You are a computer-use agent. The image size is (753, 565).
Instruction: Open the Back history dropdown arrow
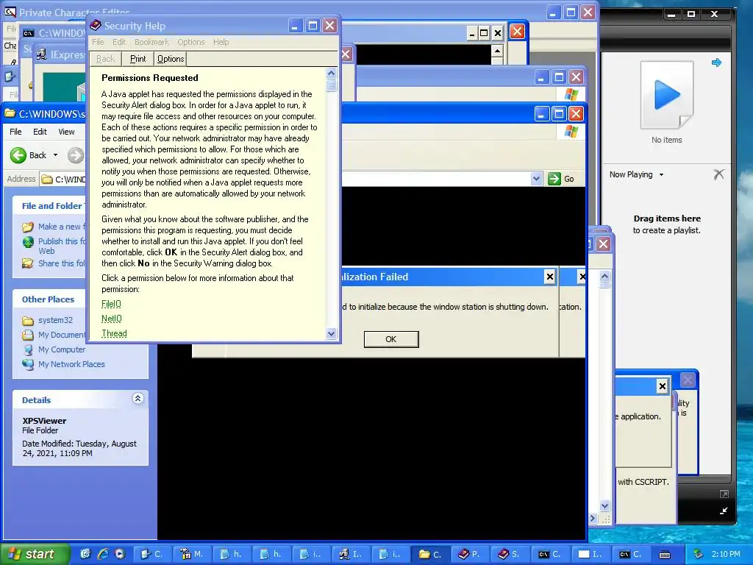(55, 155)
